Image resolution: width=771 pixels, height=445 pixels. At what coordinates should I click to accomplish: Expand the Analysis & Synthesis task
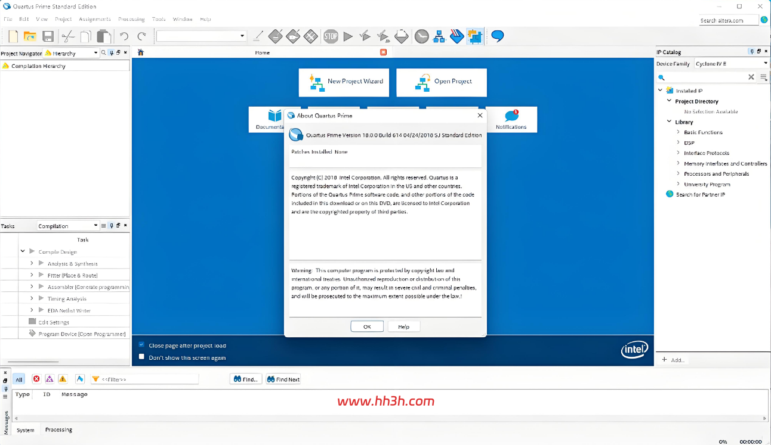tap(32, 263)
